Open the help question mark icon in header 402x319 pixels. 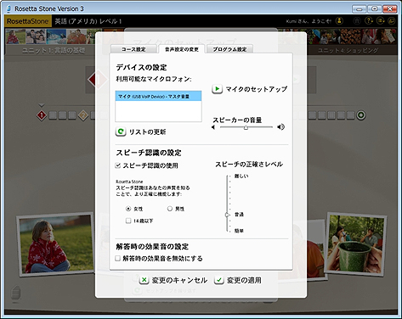pos(369,20)
